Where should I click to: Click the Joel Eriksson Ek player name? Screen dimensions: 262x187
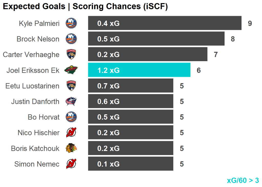click(x=33, y=70)
